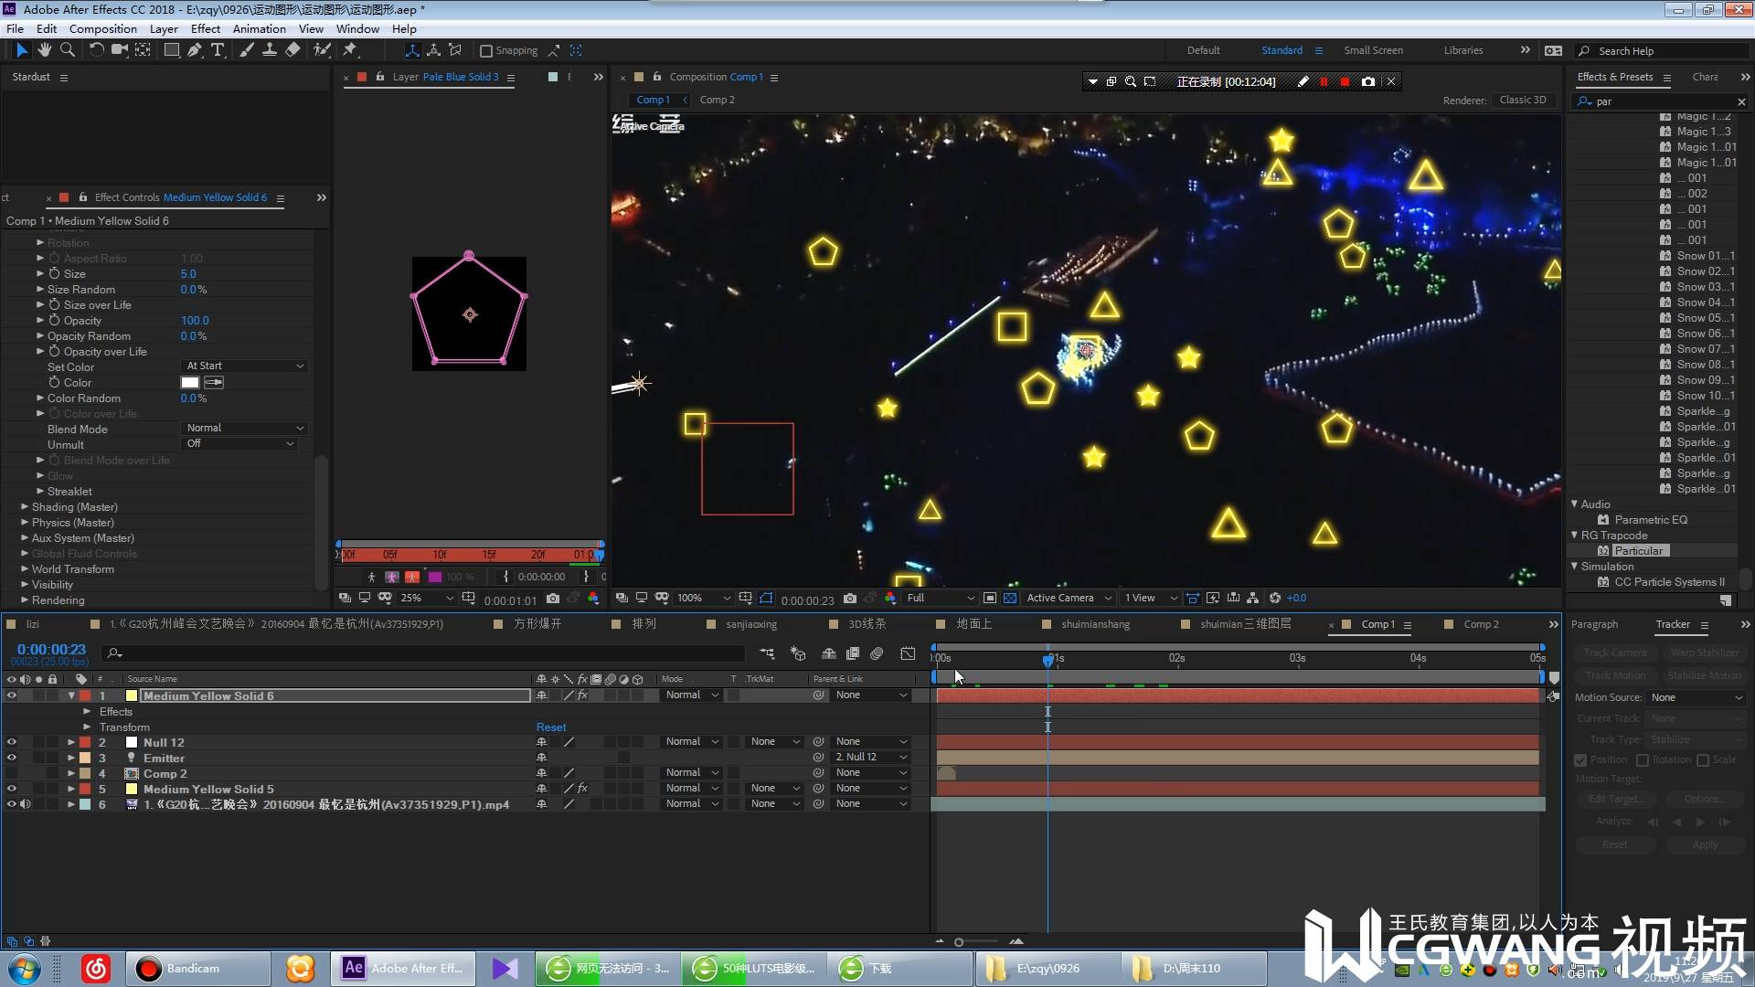Viewport: 1755px width, 987px height.
Task: Expand the Null 12 layer properties
Action: 71,743
